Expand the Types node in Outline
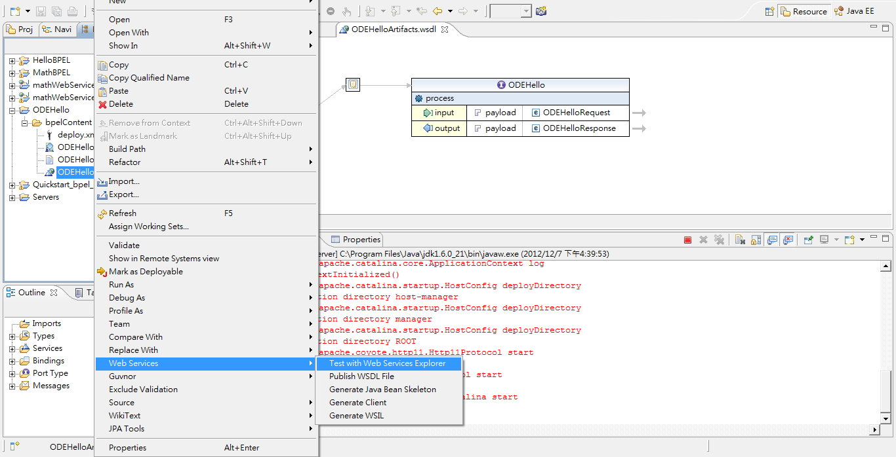896x457 pixels. click(12, 336)
